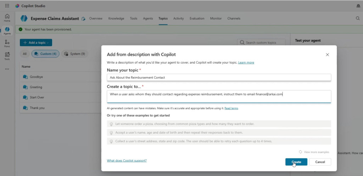
Task: Open Agents in the left sidebar
Action: [7, 31]
